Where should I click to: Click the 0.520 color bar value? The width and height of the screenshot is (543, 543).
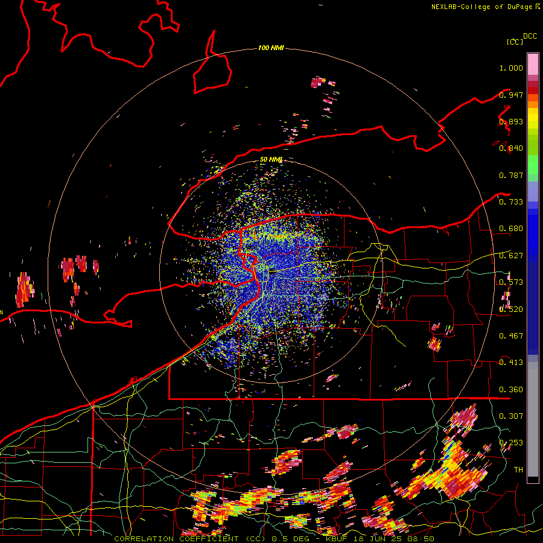pyautogui.click(x=511, y=310)
